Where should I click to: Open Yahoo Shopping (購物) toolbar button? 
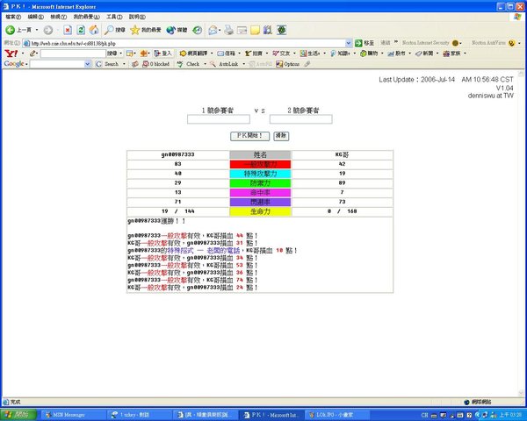369,54
